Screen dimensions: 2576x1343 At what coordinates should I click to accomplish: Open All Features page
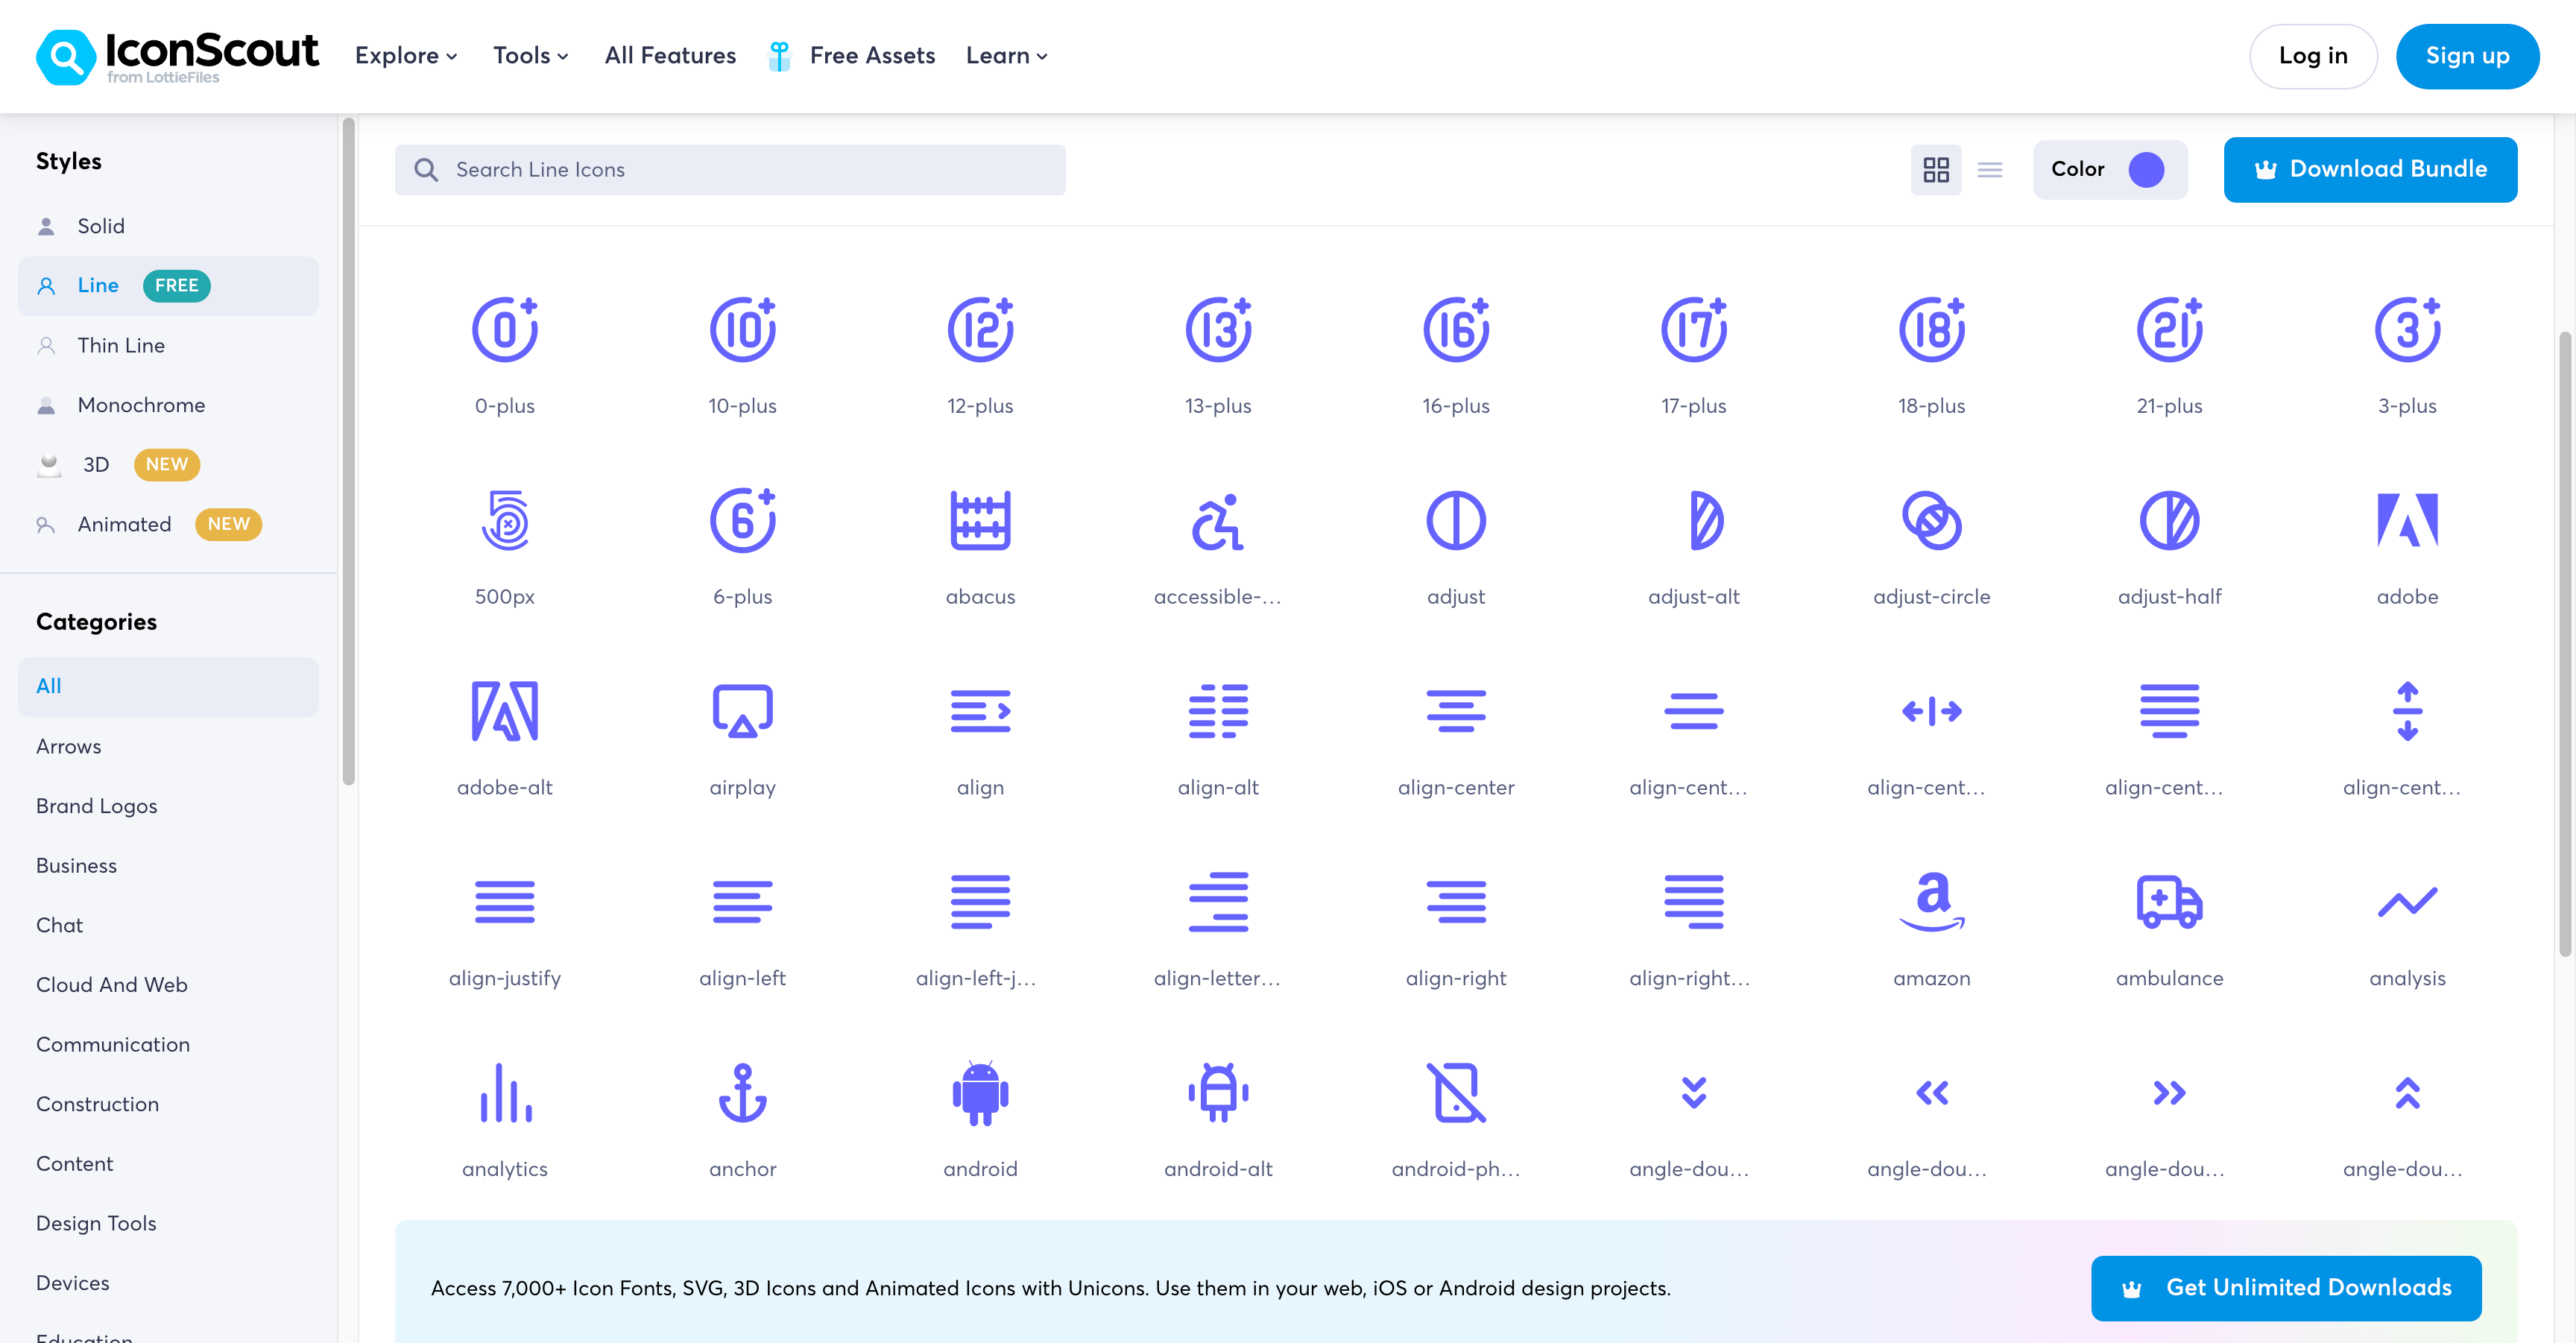coord(670,56)
